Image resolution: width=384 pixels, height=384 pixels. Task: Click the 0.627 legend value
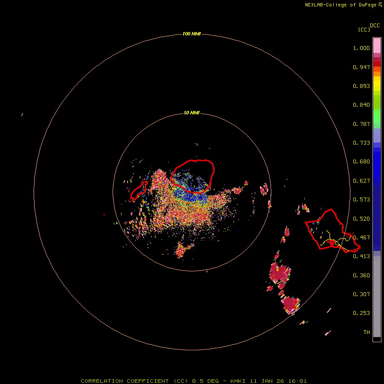(x=361, y=181)
